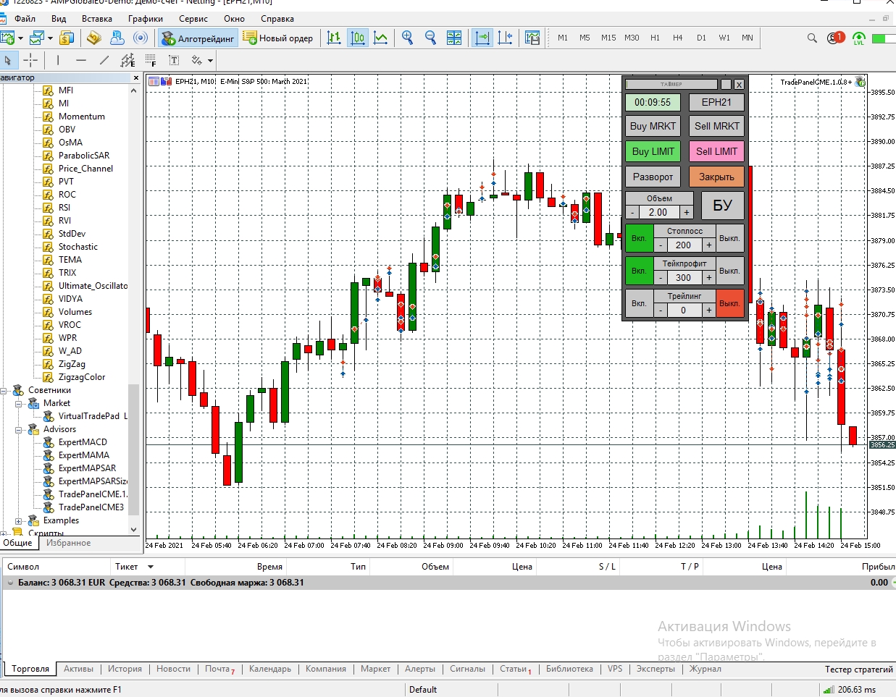This screenshot has height=697, width=896.
Task: Increase Объем volume with plus
Action: coord(687,212)
